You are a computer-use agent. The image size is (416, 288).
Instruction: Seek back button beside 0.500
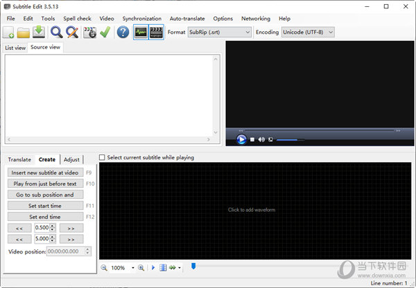point(19,228)
